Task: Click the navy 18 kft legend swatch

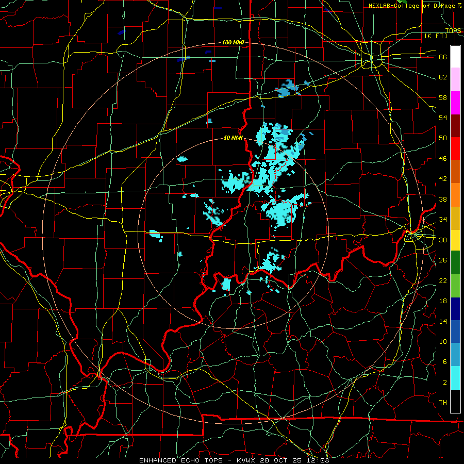Action: pos(455,309)
